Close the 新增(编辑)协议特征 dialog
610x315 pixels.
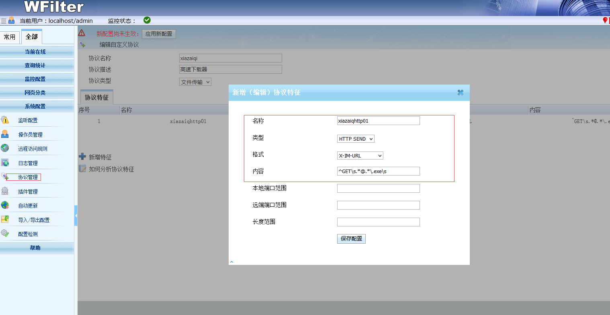[x=461, y=93]
